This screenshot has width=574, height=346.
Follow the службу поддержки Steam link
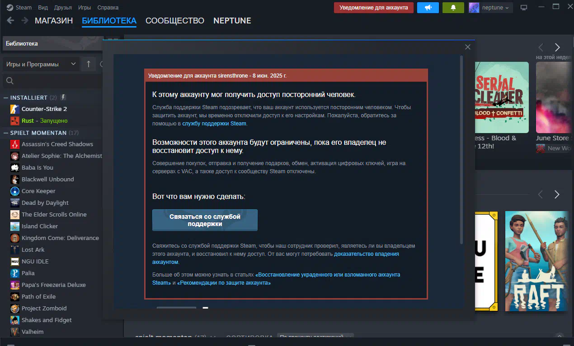point(214,124)
